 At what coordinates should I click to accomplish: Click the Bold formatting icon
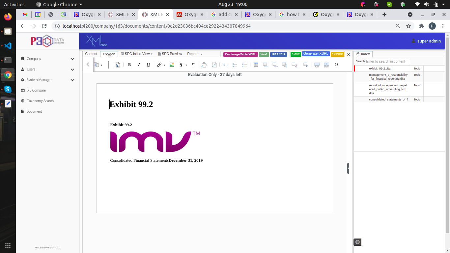(129, 65)
